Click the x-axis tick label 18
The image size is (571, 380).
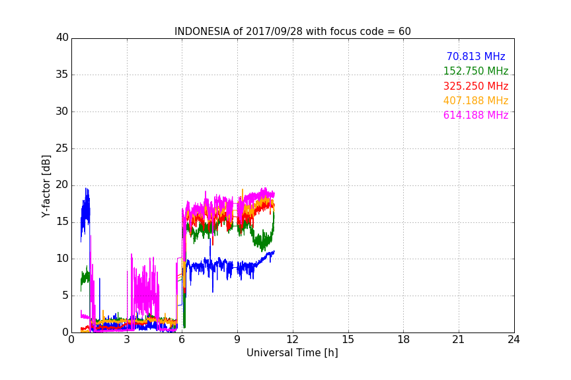tap(404, 340)
